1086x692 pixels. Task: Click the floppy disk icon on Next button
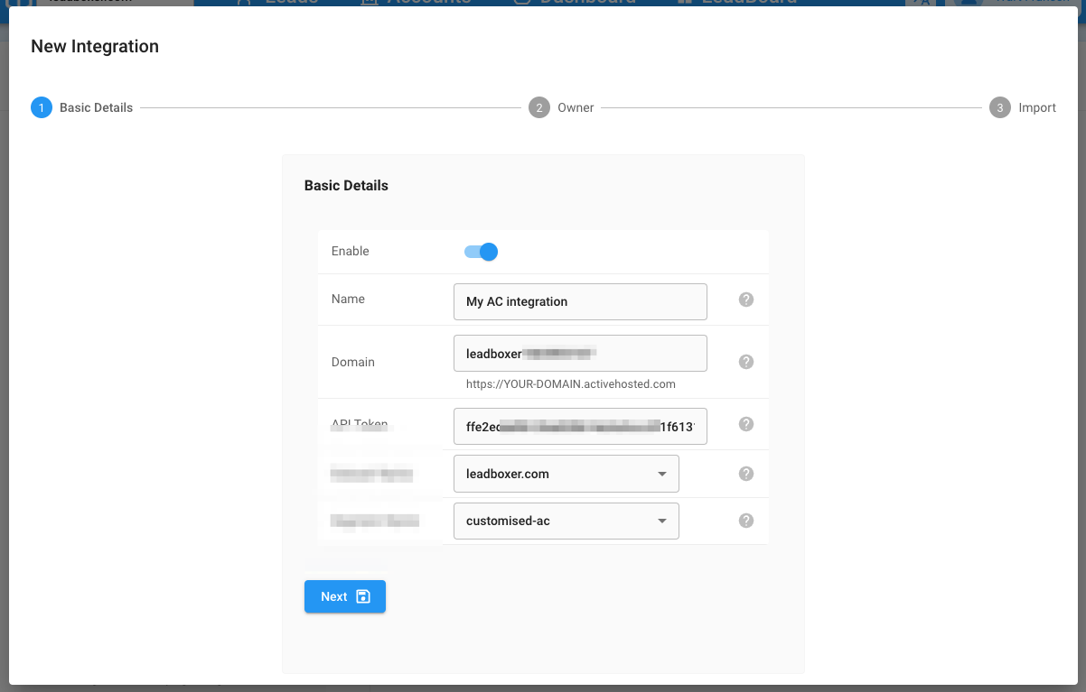point(363,596)
